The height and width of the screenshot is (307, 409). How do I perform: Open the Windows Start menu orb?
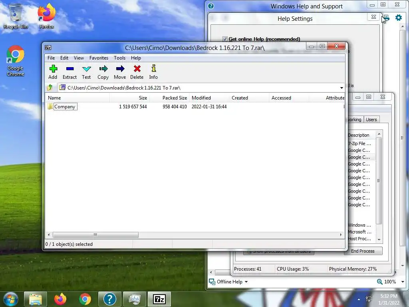click(x=11, y=299)
